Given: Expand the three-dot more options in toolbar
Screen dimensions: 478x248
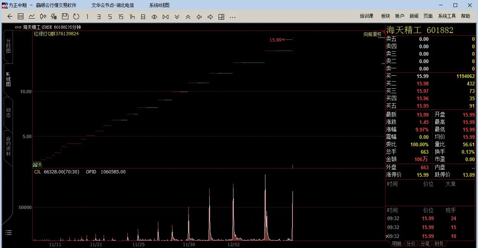Looking at the screenshot, I should click(233, 17).
